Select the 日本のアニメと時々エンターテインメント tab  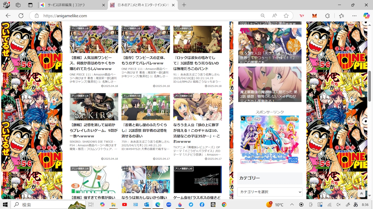[x=143, y=5]
